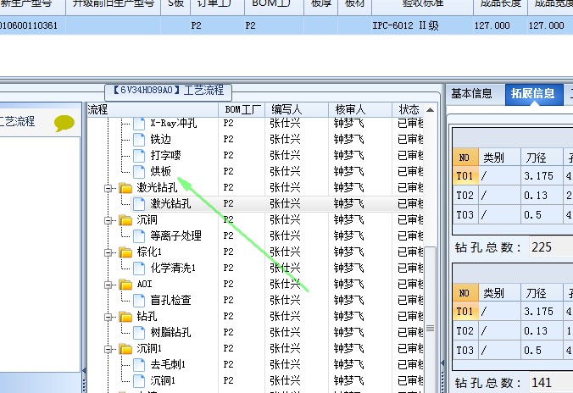
Task: Click the right panel collapse arrow splitter
Action: click(x=442, y=363)
